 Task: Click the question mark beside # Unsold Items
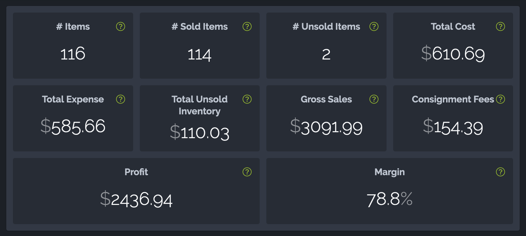tap(374, 26)
